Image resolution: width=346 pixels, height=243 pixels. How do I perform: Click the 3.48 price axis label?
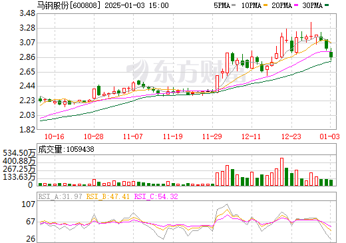(x=27, y=13)
